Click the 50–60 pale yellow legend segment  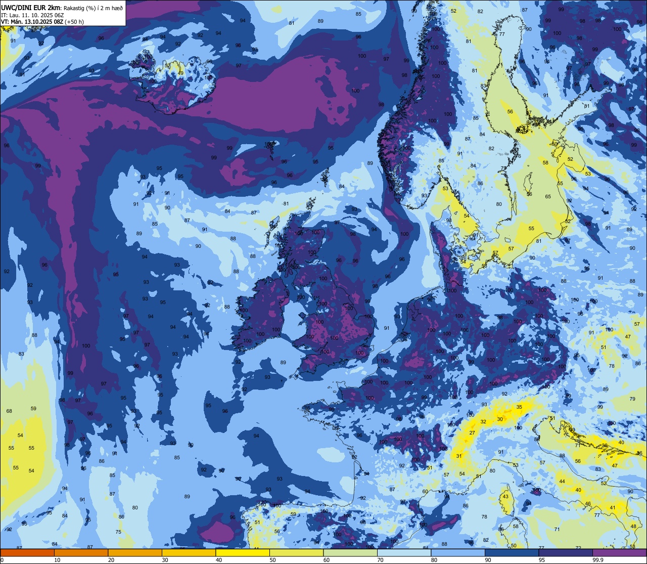point(296,552)
